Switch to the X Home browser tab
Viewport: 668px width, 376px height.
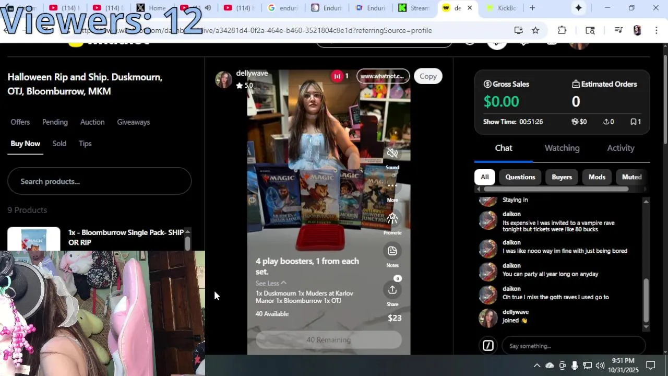click(x=152, y=8)
